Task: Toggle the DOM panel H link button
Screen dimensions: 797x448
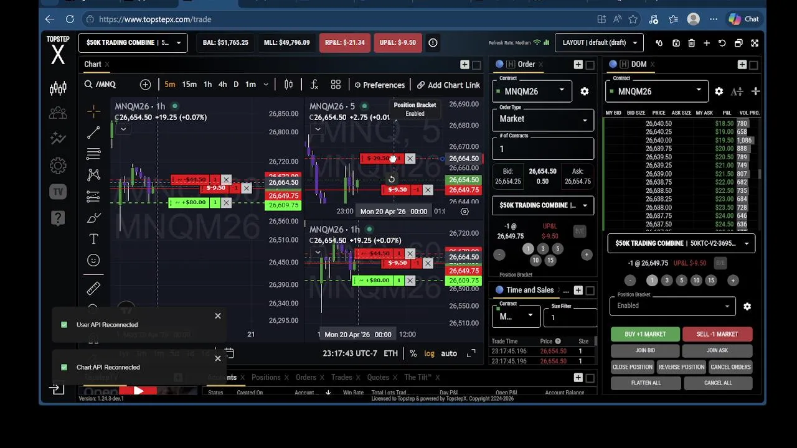Action: coord(624,64)
